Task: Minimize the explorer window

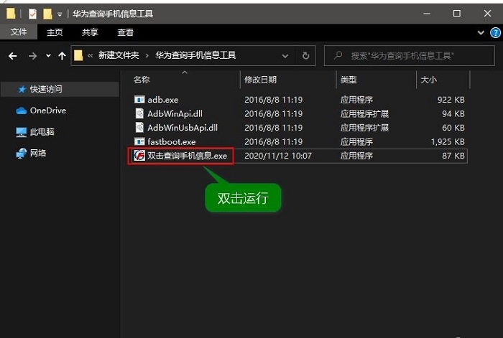Action: click(x=427, y=14)
